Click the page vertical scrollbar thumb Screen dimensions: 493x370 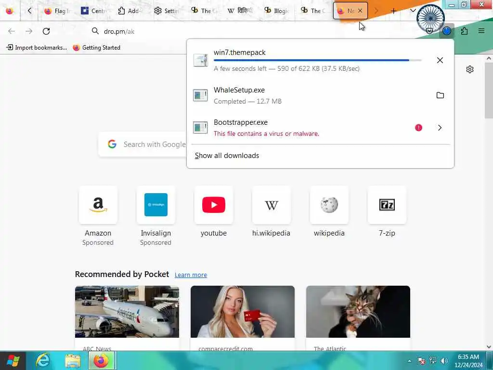tap(489, 91)
